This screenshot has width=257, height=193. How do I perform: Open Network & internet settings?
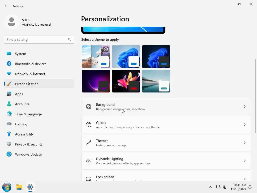pos(39,74)
